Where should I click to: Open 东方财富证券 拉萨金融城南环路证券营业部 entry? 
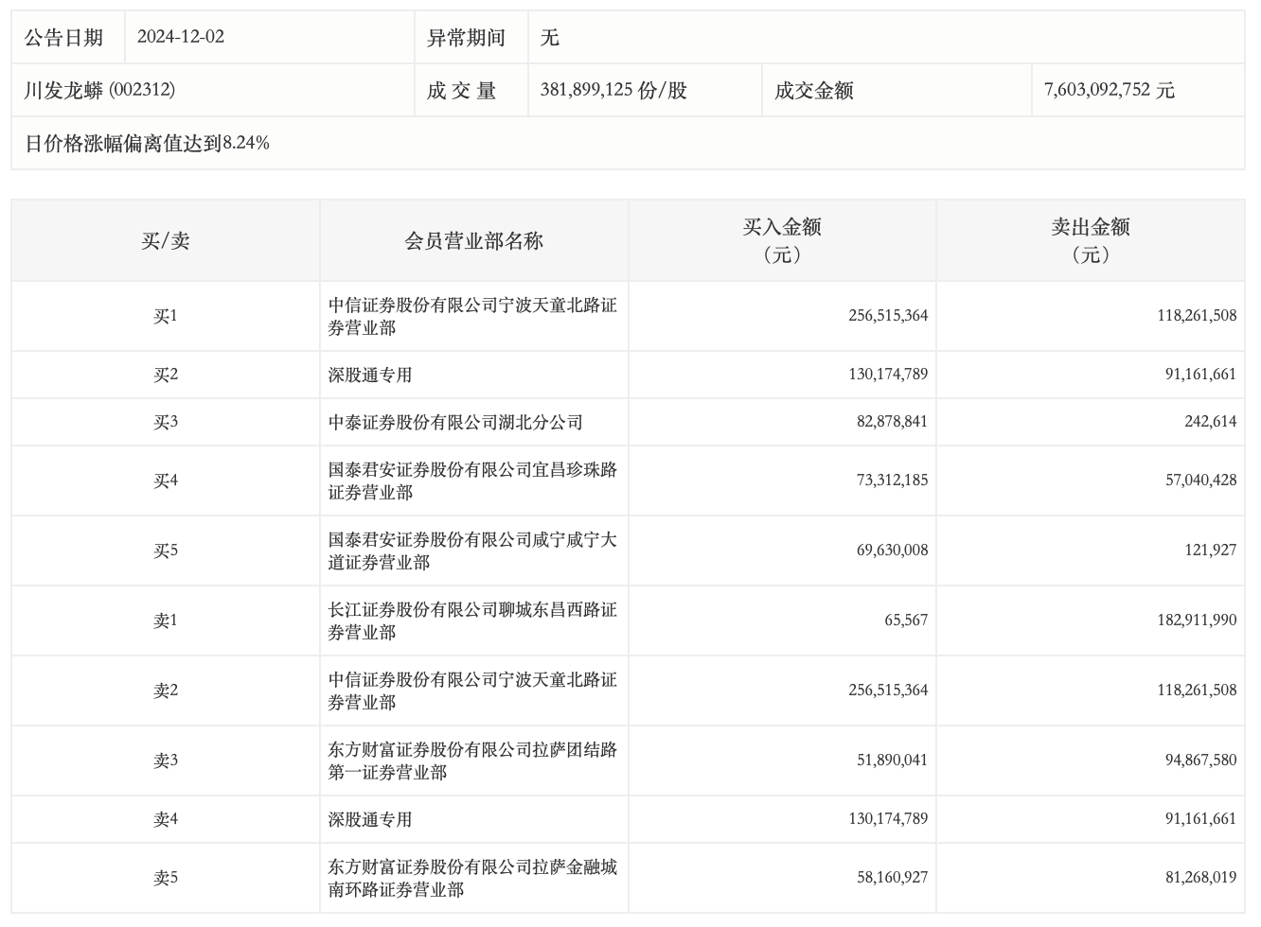pos(472,878)
